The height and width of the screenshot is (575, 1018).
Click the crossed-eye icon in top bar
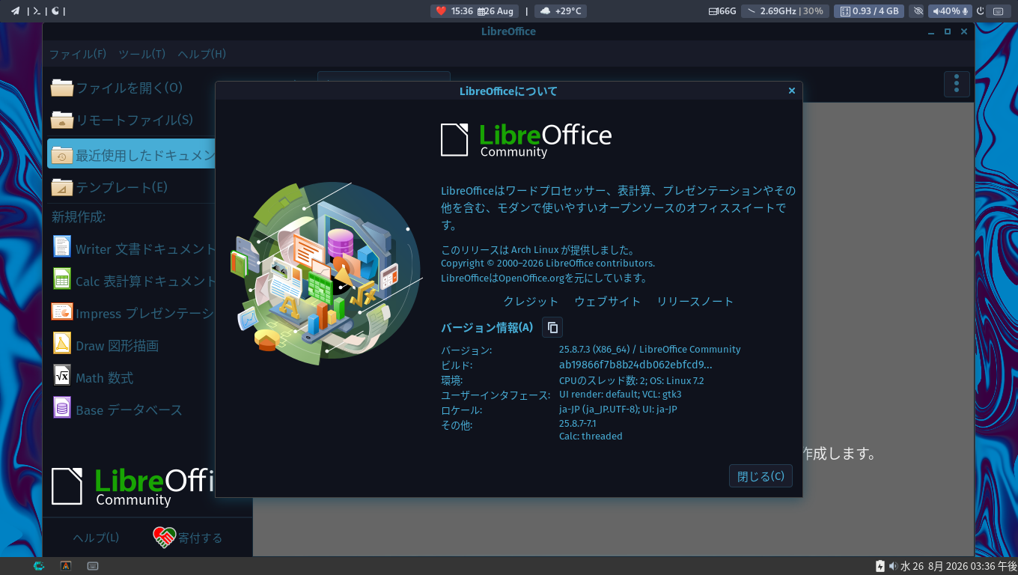(x=918, y=11)
